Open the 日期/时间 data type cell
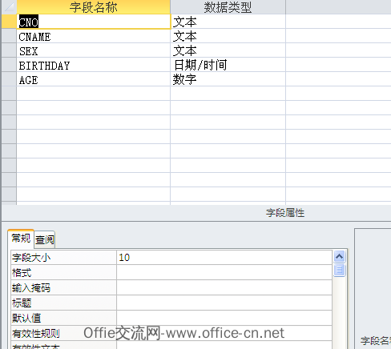Screen dimensions: 391x349 coord(228,65)
